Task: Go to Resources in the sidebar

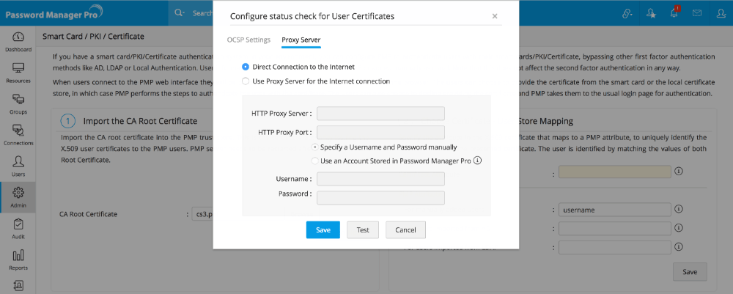Action: [x=18, y=72]
